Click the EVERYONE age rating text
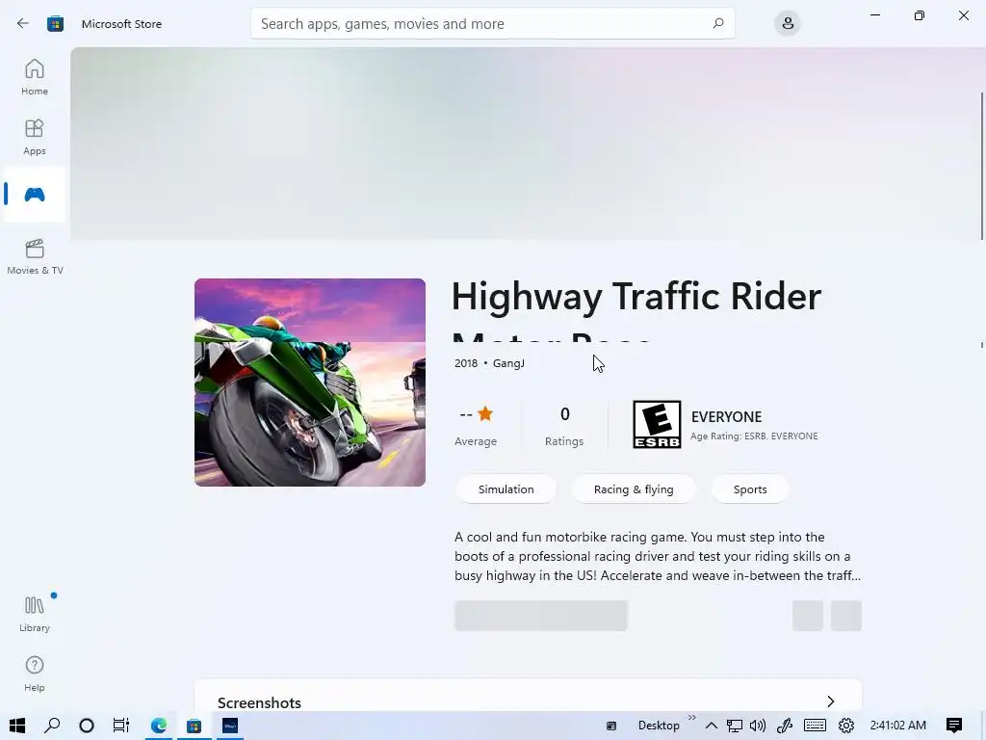Viewport: 986px width, 740px height. (726, 416)
